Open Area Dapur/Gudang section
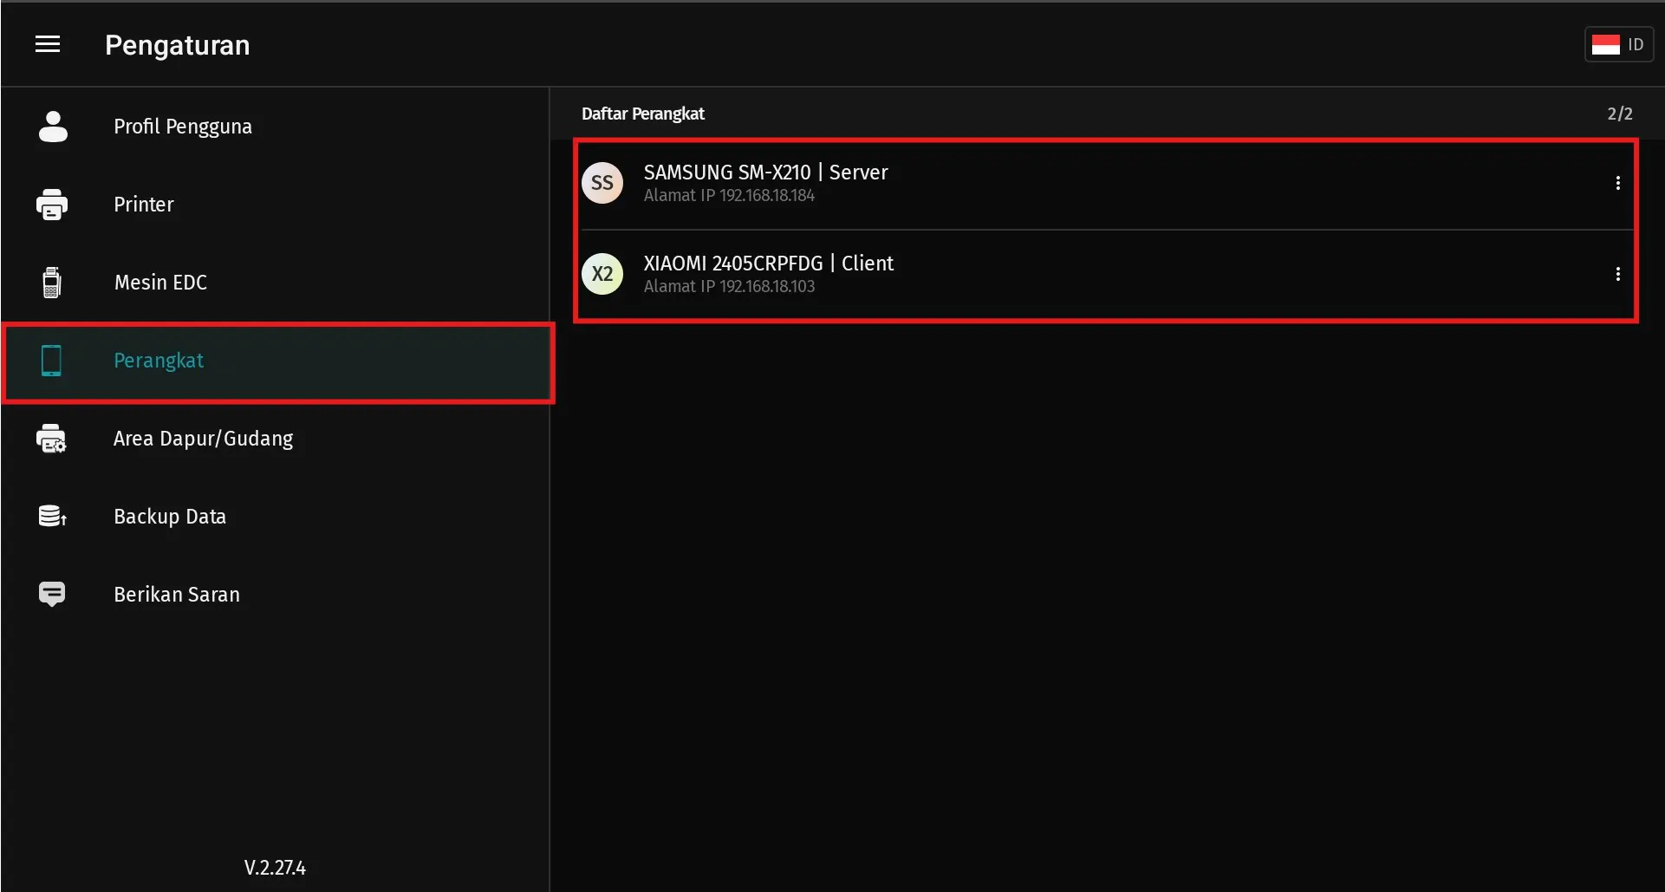 coord(203,439)
